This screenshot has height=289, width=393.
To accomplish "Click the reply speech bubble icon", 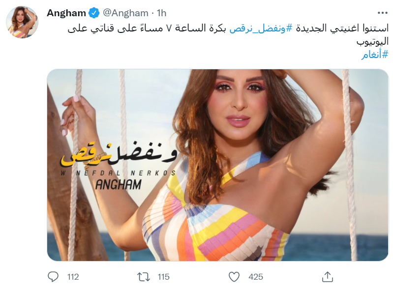I will click(53, 277).
